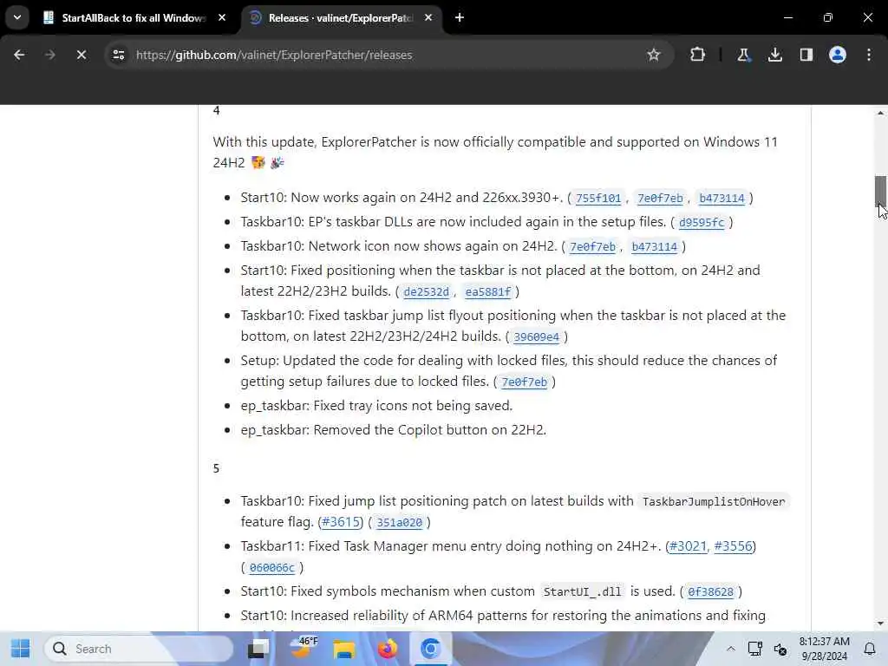888x666 pixels.
Task: Click 'ep_taskbar: Fixed tray icons not being saved.'
Action: [376, 406]
